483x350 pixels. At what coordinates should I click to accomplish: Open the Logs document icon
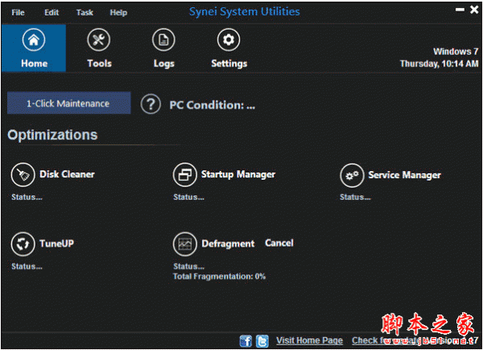163,40
